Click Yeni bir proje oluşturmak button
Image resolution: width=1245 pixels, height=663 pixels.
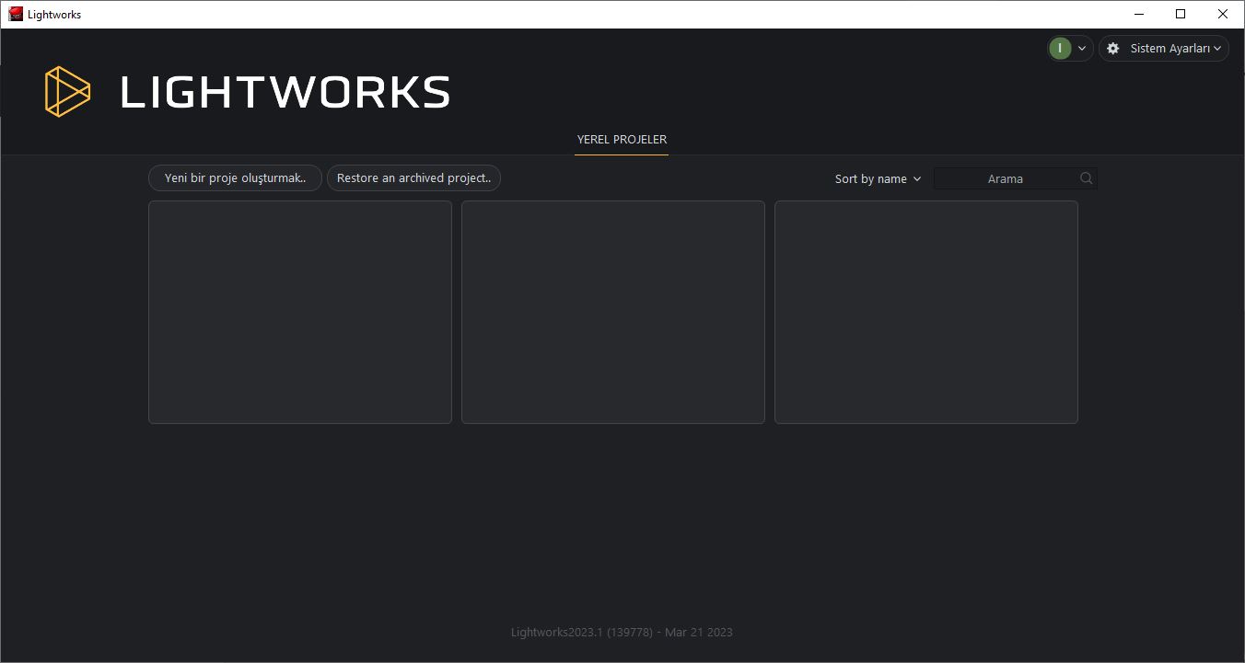tap(235, 178)
